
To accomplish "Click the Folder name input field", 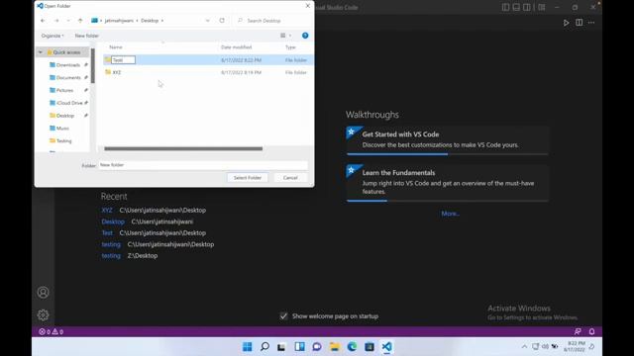I will tap(203, 165).
